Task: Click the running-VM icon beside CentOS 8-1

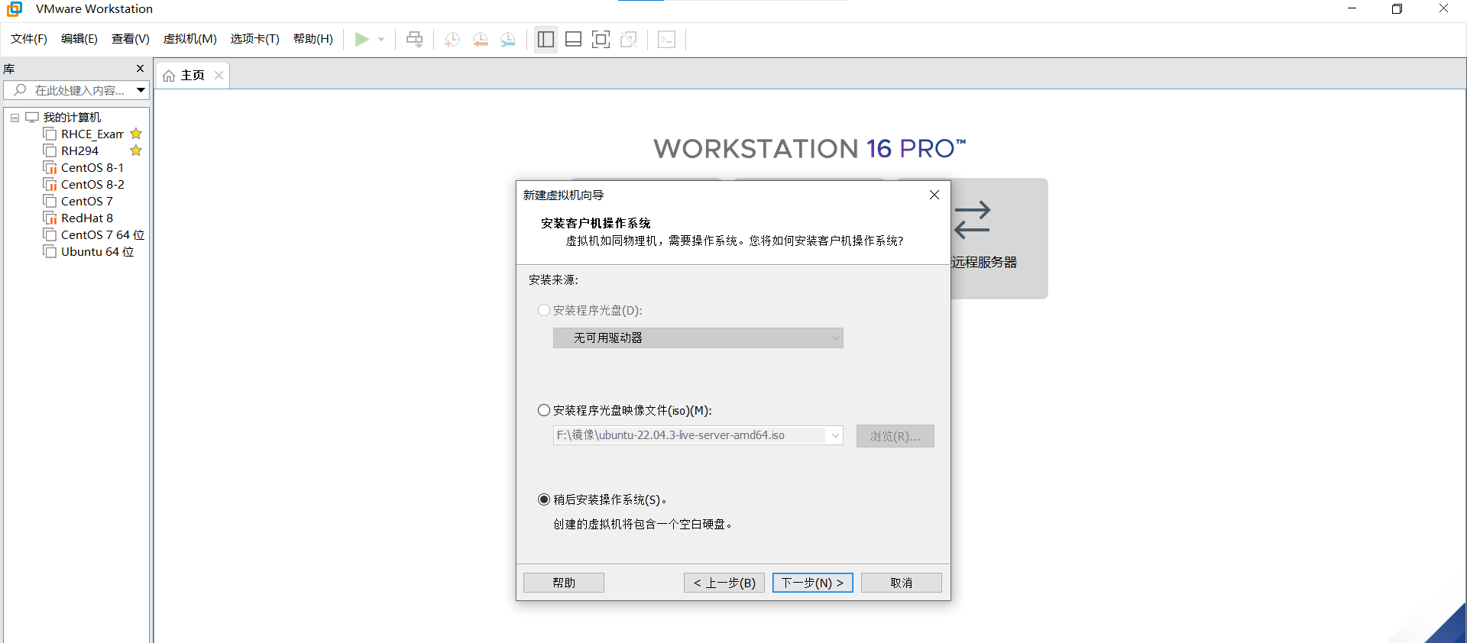Action: click(x=50, y=168)
